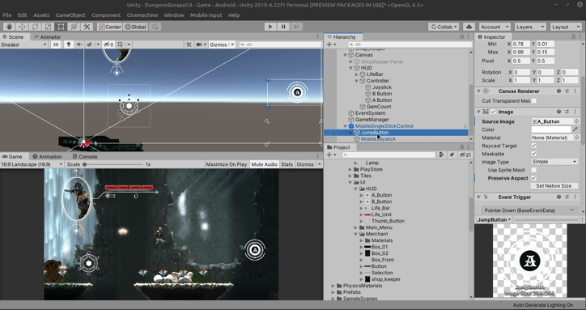The width and height of the screenshot is (586, 310).
Task: Select the Rotate tool
Action: point(35,27)
